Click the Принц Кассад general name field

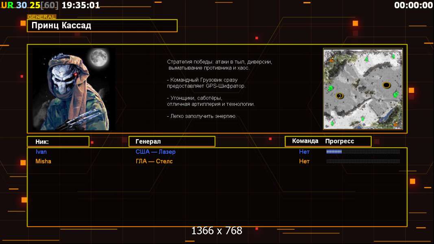102,26
